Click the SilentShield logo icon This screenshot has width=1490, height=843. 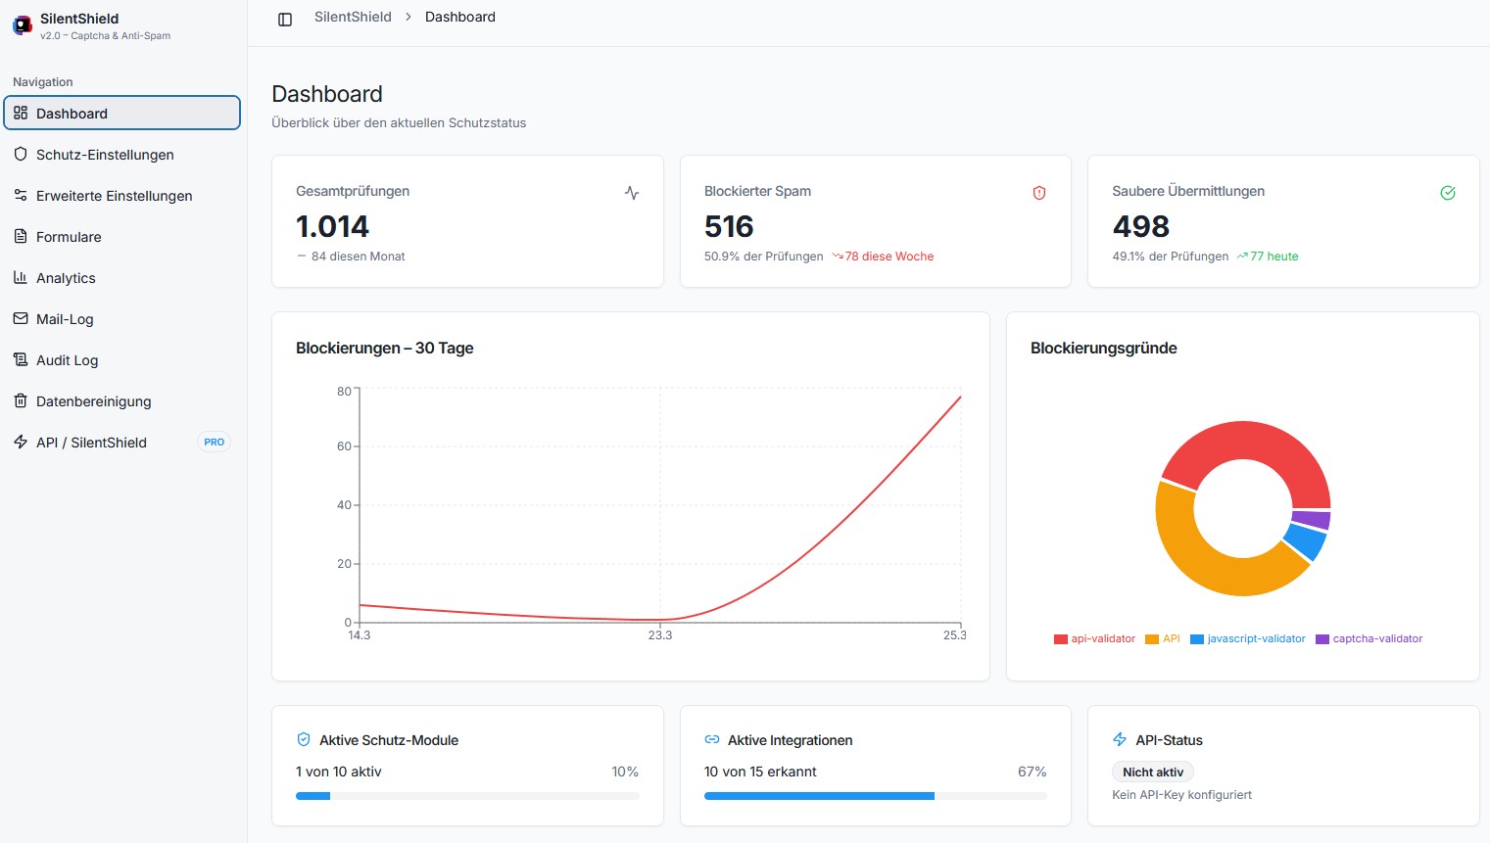(x=22, y=25)
